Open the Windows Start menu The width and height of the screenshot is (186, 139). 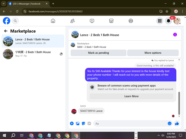coord(4,136)
